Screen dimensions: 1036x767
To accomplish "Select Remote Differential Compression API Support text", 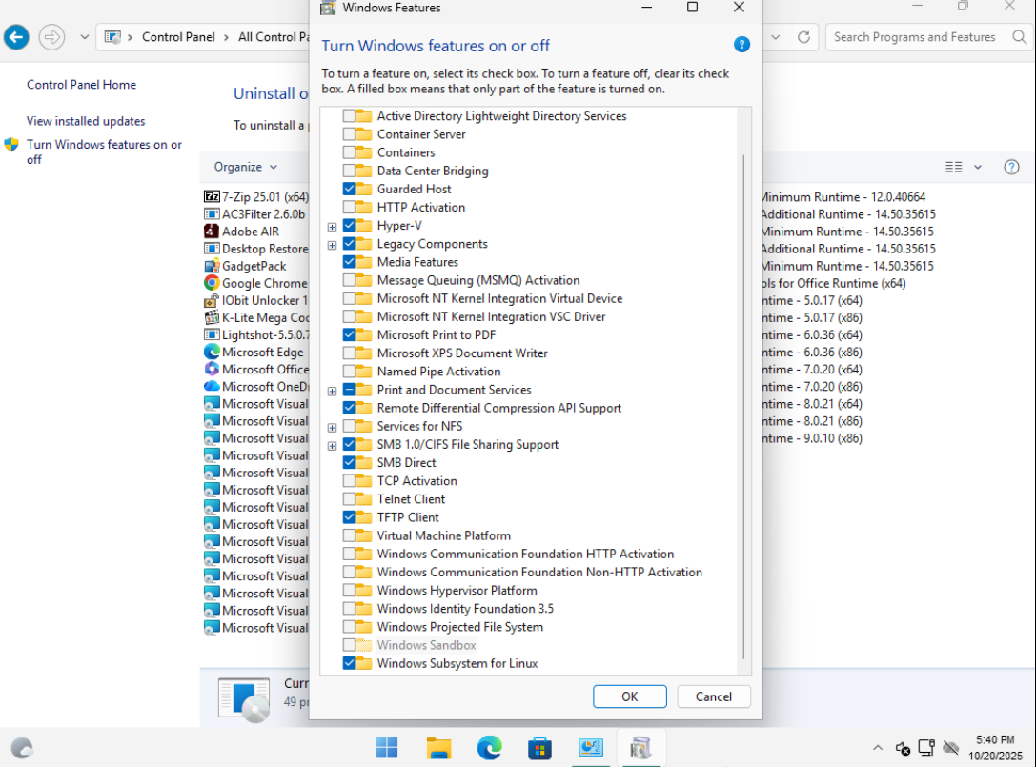I will 498,408.
